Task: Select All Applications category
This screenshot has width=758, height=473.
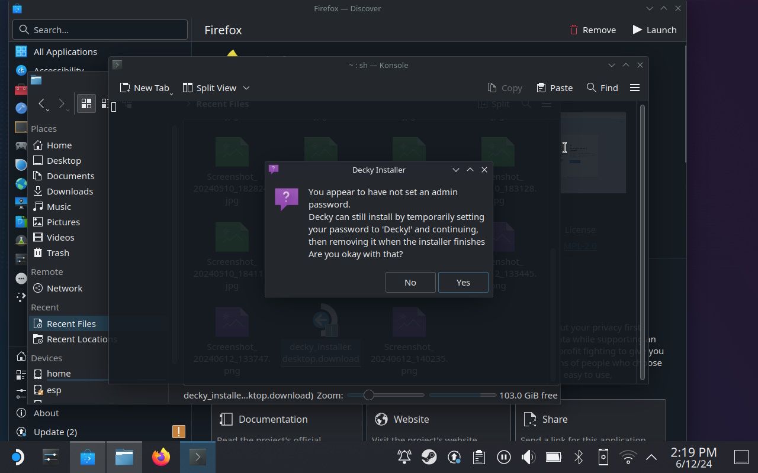Action: click(65, 52)
